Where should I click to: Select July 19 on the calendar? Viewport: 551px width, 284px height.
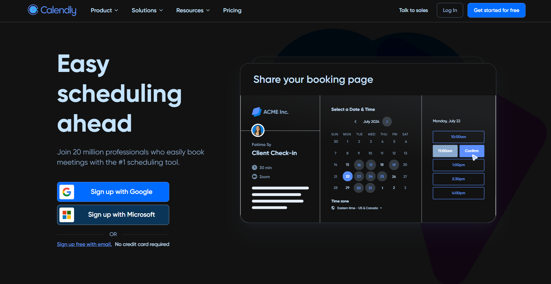click(x=394, y=165)
